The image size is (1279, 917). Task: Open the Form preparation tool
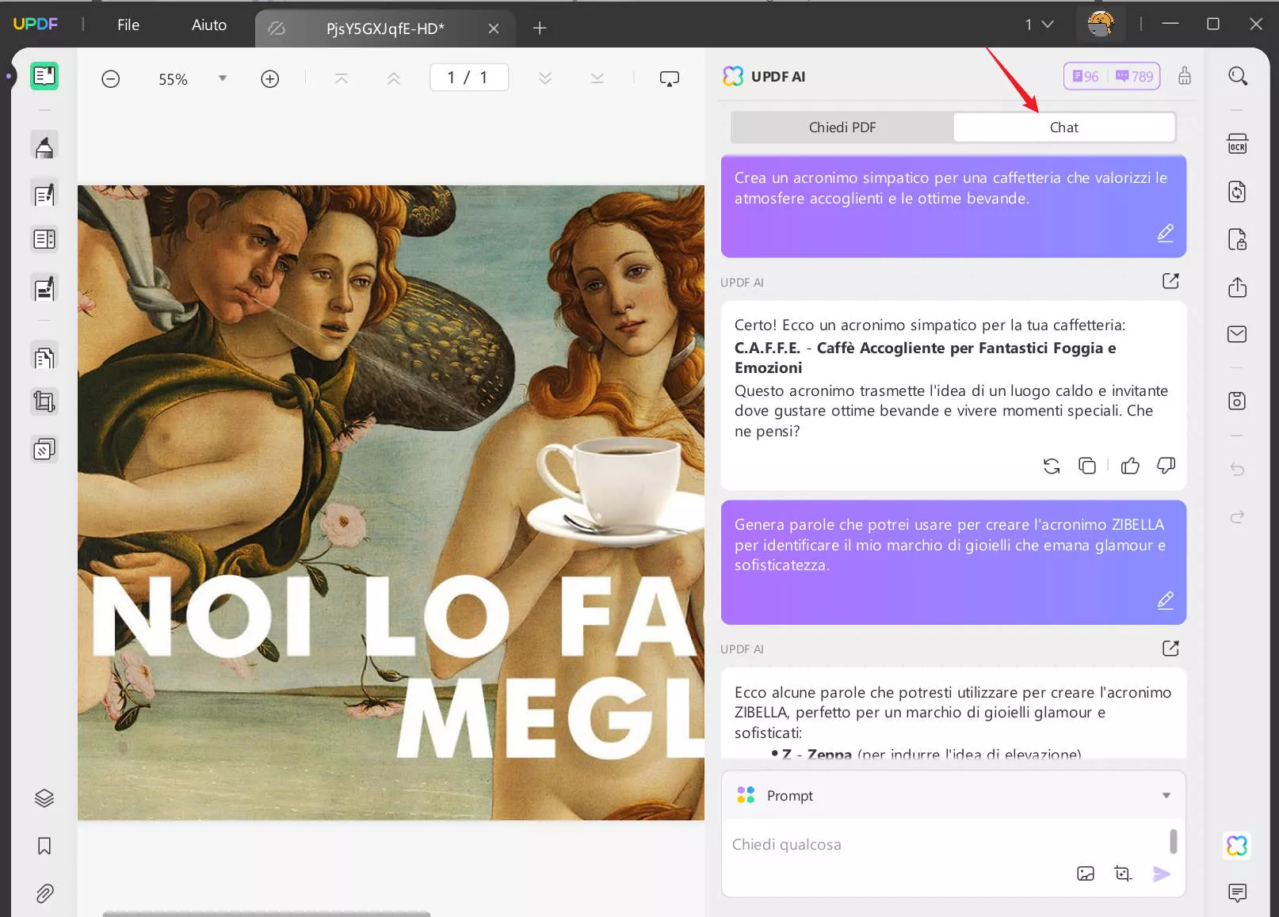[x=44, y=239]
